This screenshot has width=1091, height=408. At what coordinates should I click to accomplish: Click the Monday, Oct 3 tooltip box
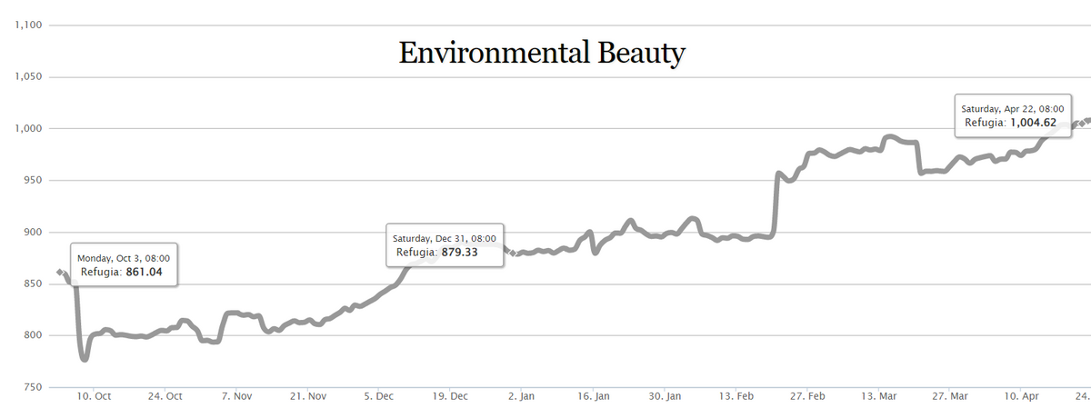(x=125, y=264)
